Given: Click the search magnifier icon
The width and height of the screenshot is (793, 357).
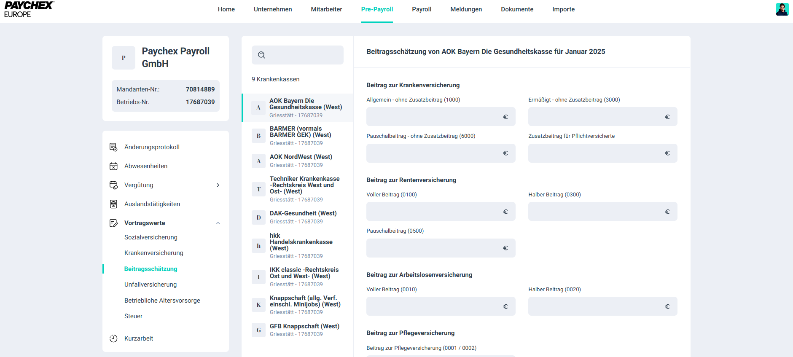Looking at the screenshot, I should [x=261, y=55].
